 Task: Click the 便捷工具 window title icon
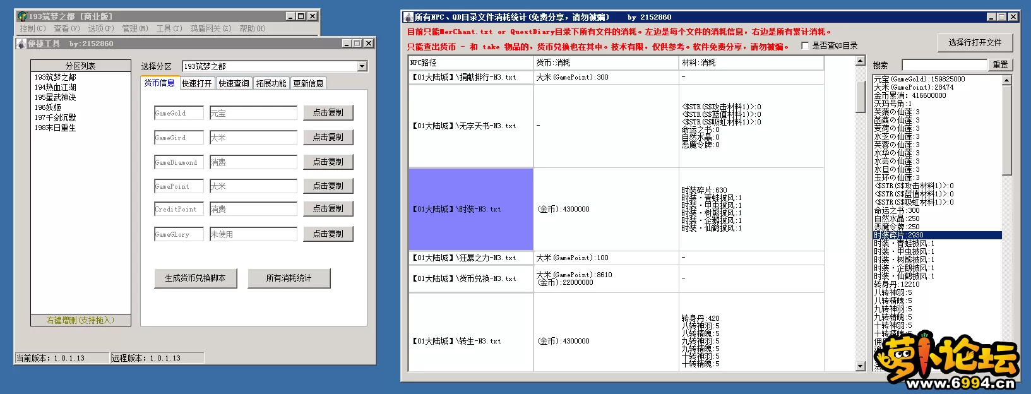(x=21, y=44)
